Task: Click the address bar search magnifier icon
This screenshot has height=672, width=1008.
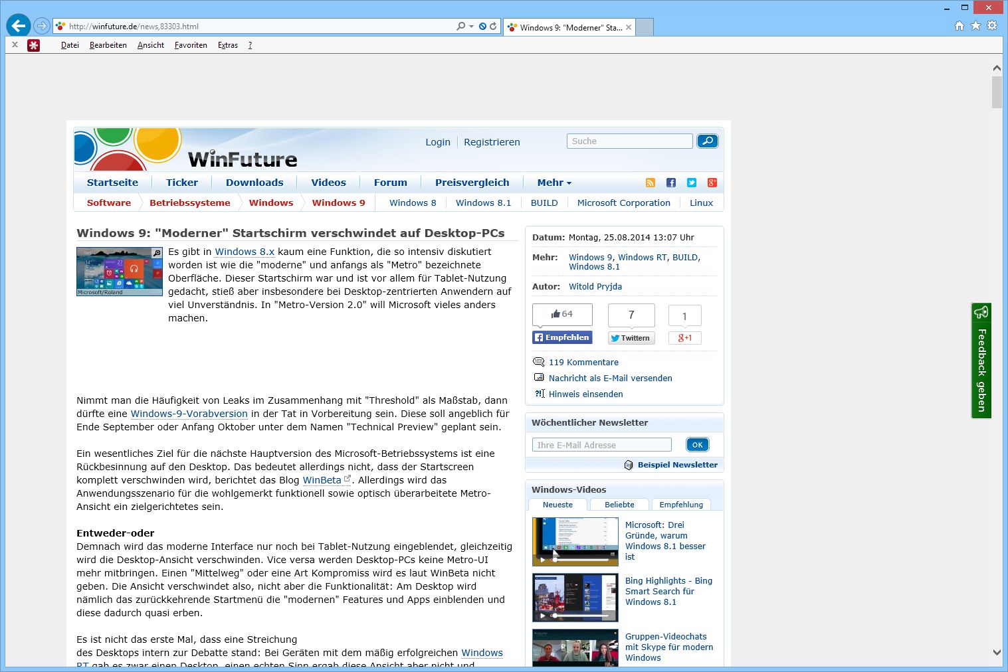Action: point(460,26)
